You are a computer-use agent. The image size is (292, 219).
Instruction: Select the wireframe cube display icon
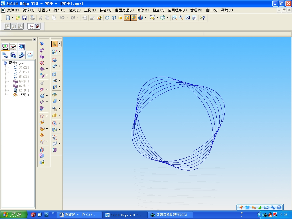(x=107, y=18)
